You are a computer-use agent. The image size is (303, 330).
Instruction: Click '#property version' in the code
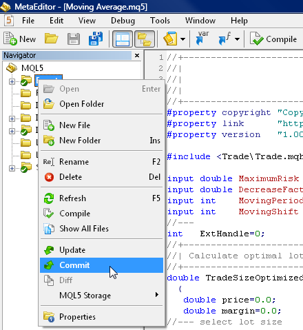click(x=213, y=134)
